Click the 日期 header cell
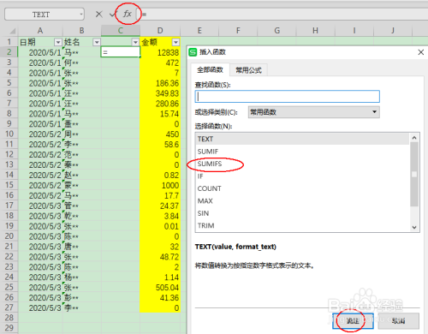Viewport: 428px width, 334px height. [40, 42]
